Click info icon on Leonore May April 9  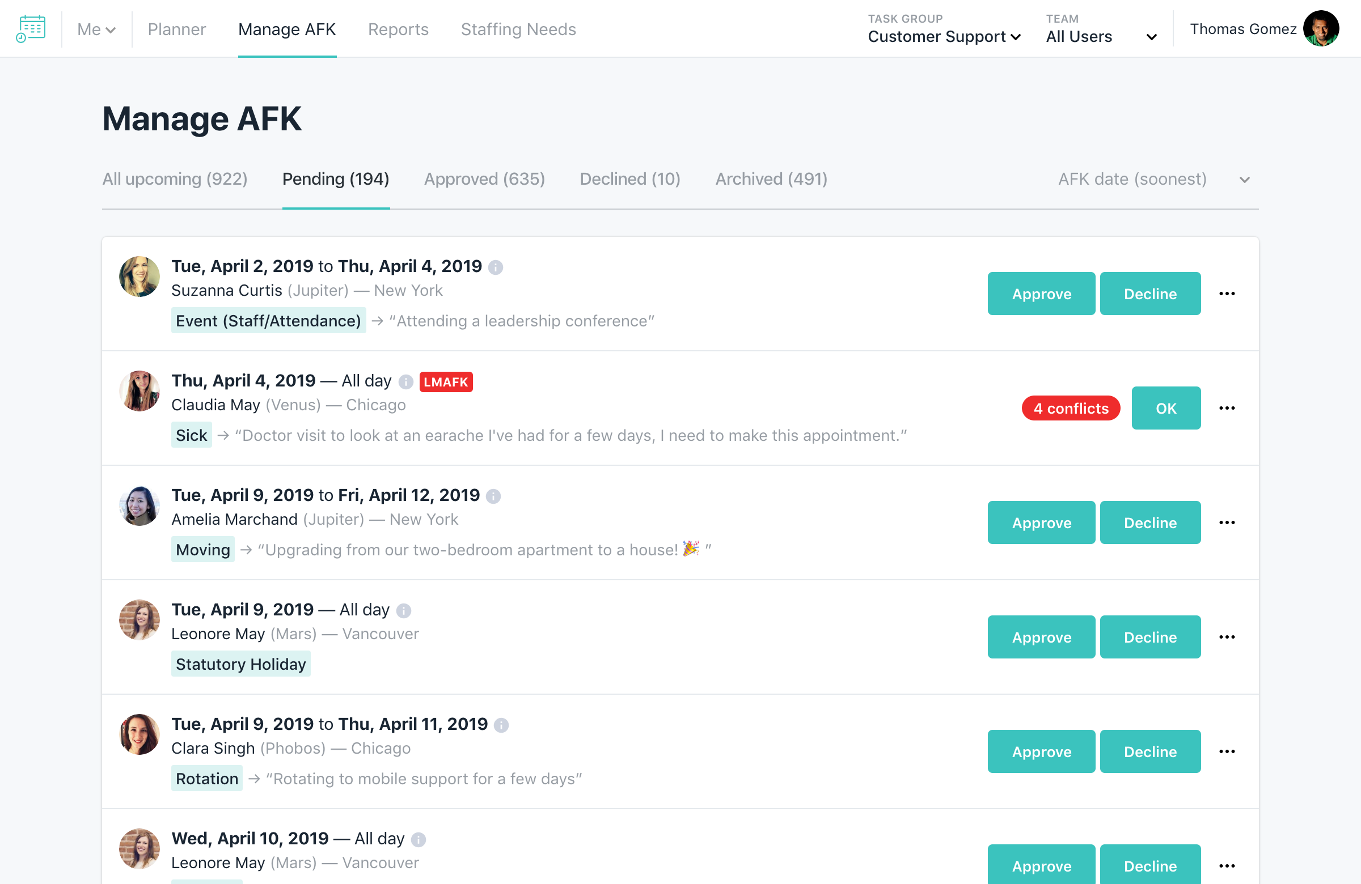403,611
